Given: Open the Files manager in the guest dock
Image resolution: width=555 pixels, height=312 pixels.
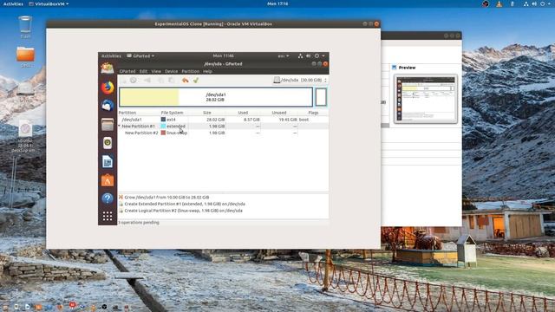Looking at the screenshot, I should [108, 125].
